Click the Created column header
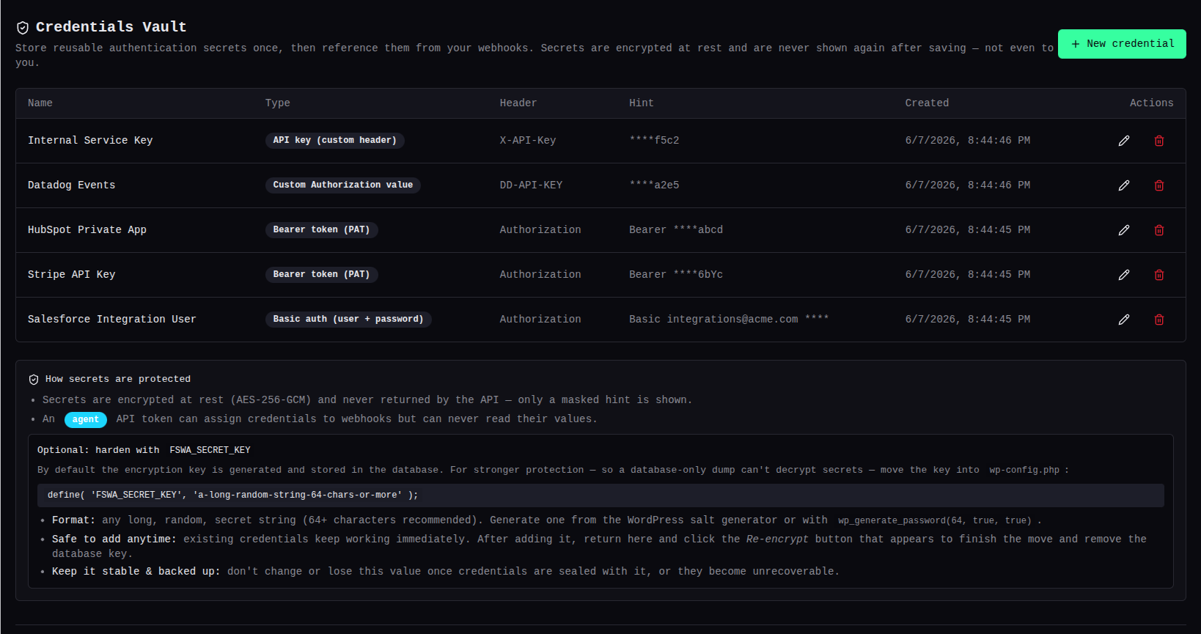1201x634 pixels. pos(927,103)
